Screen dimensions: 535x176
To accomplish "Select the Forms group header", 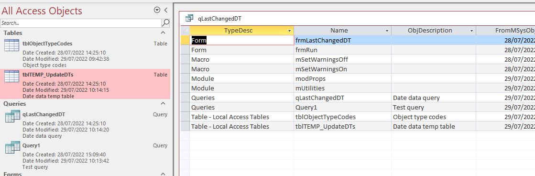I will pos(85,174).
